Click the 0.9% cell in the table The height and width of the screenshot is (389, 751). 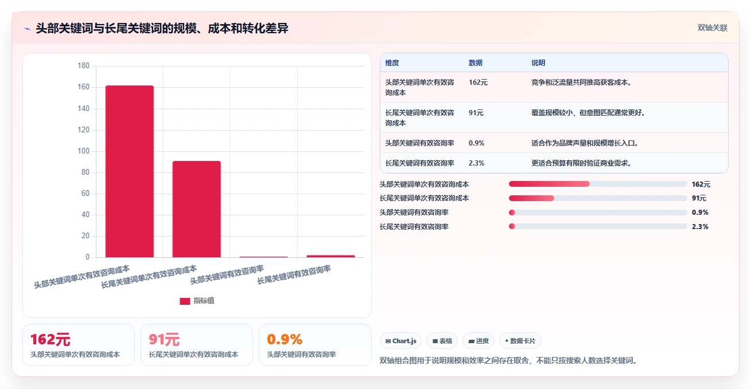click(x=476, y=143)
